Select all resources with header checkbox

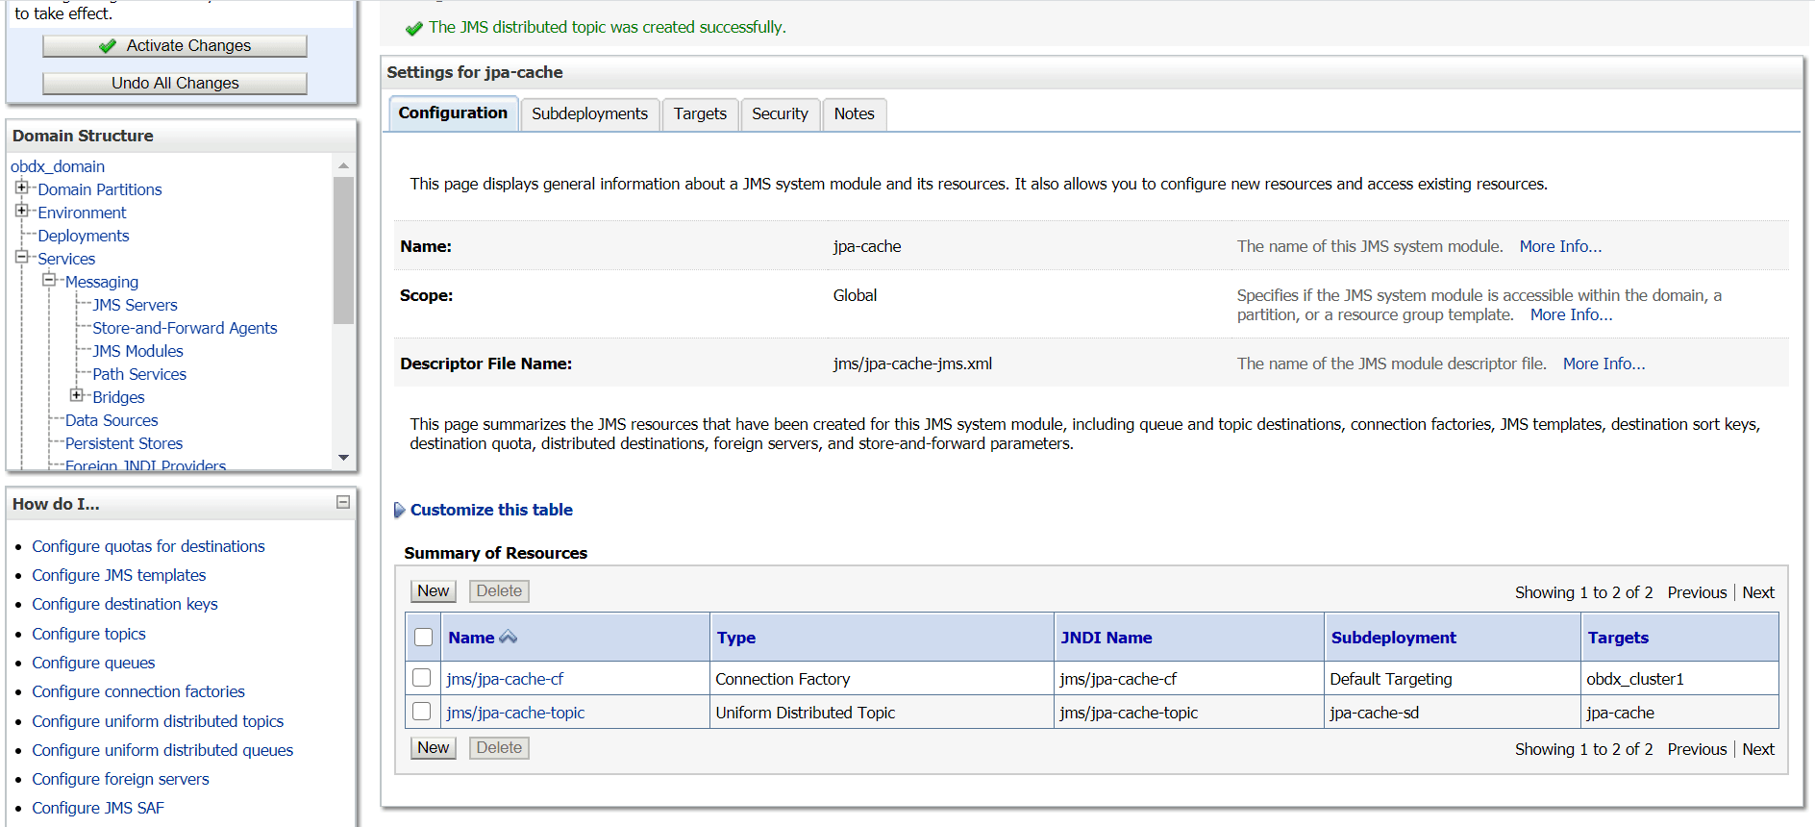point(423,637)
